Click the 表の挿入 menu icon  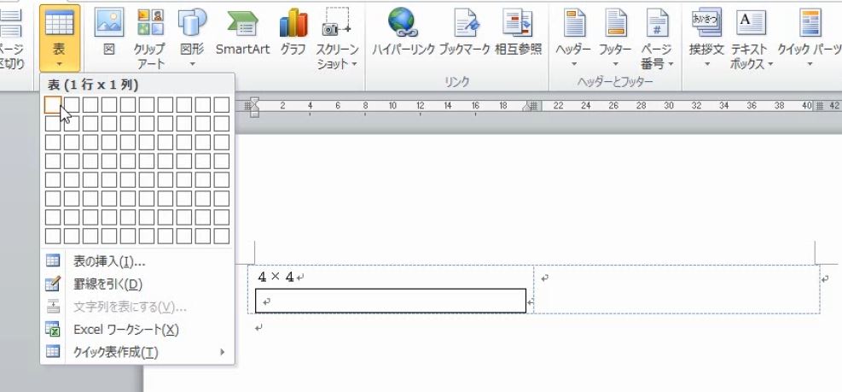pyautogui.click(x=53, y=261)
